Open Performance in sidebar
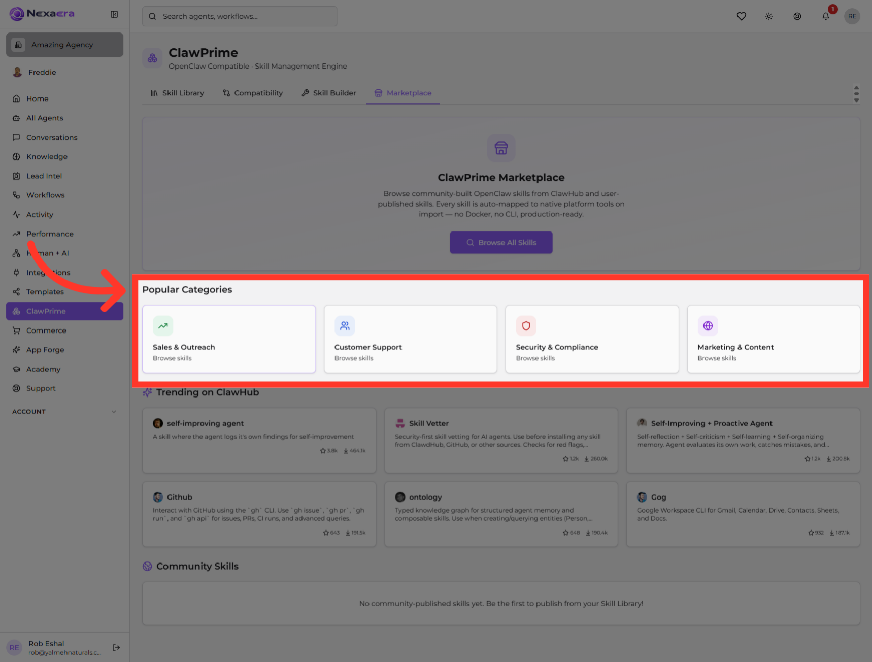Image resolution: width=872 pixels, height=662 pixels. click(64, 234)
